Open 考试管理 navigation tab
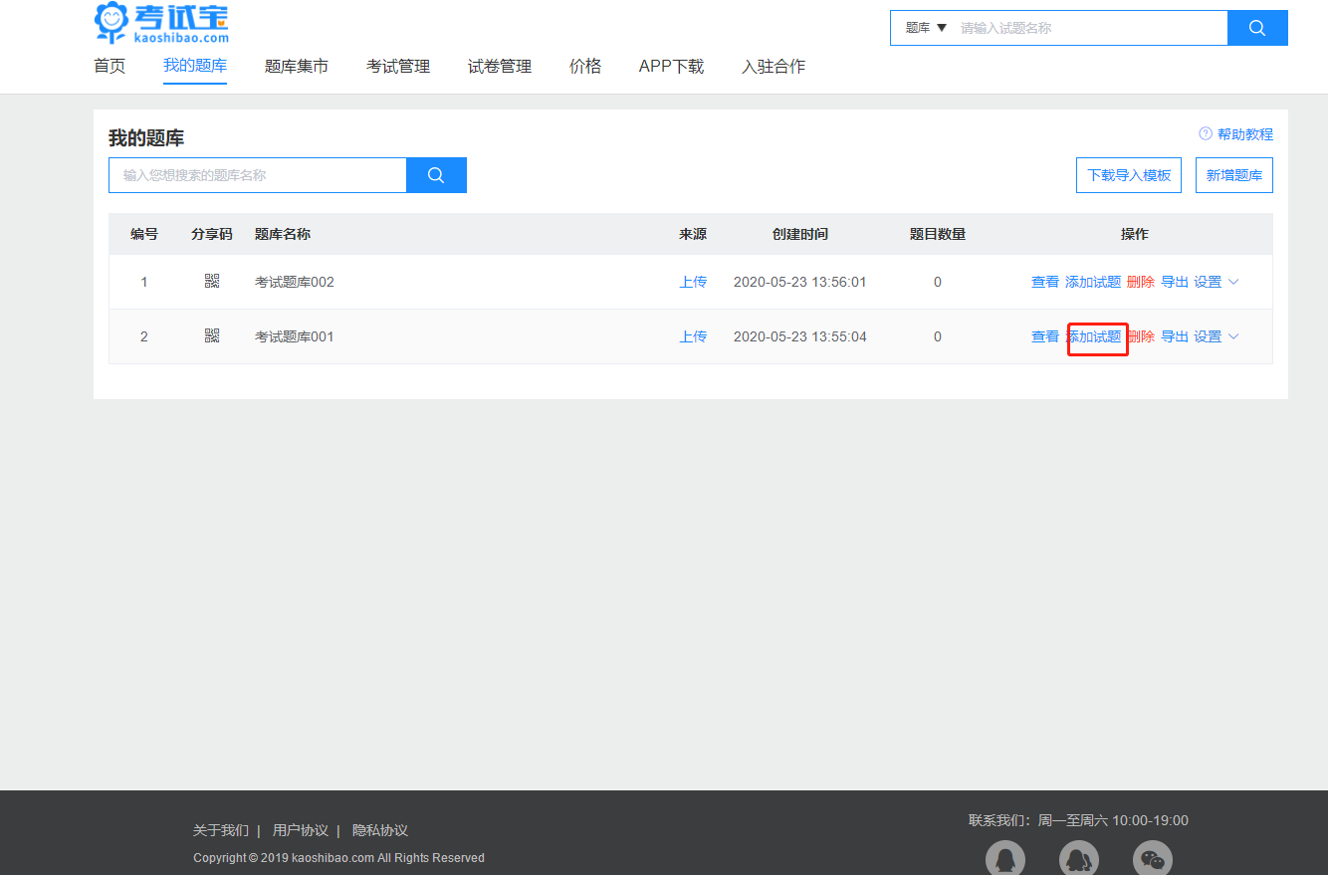This screenshot has height=875, width=1328. point(398,67)
